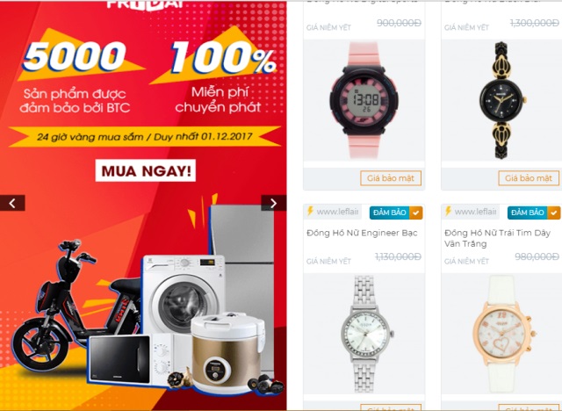Click ĐẢM BẢO label on Trái Tim card
562x411 pixels.
[527, 213]
